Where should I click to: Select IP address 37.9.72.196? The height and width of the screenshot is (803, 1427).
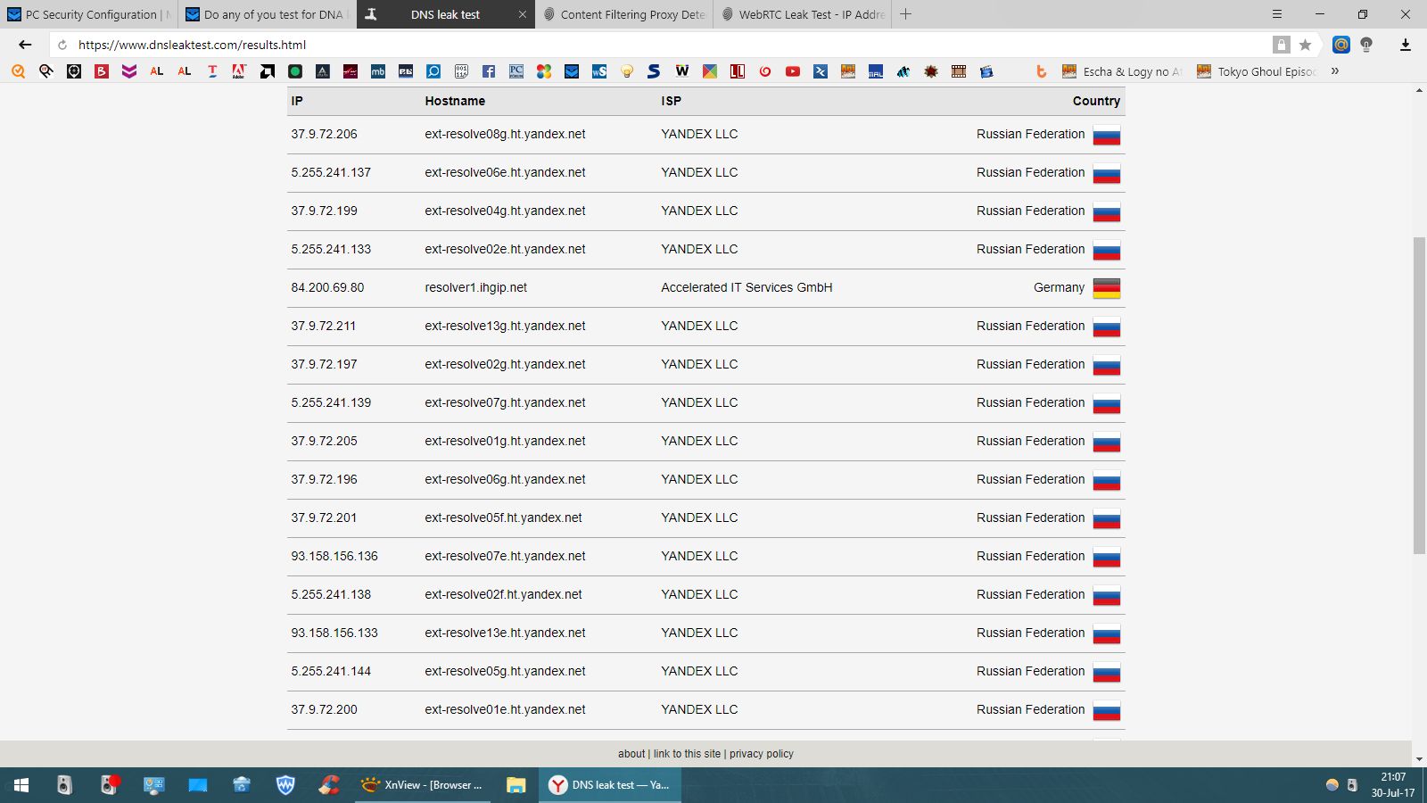(x=324, y=479)
